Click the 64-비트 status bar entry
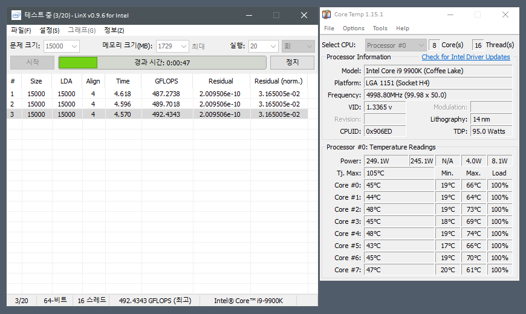Image resolution: width=526 pixels, height=314 pixels. [55, 301]
